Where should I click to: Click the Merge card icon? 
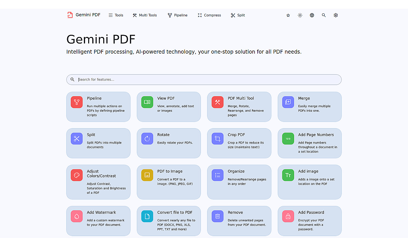click(288, 102)
